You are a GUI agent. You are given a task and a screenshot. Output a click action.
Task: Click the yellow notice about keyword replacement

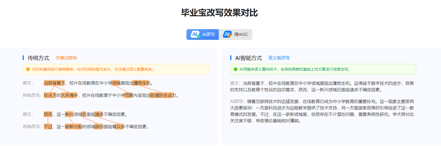116,69
